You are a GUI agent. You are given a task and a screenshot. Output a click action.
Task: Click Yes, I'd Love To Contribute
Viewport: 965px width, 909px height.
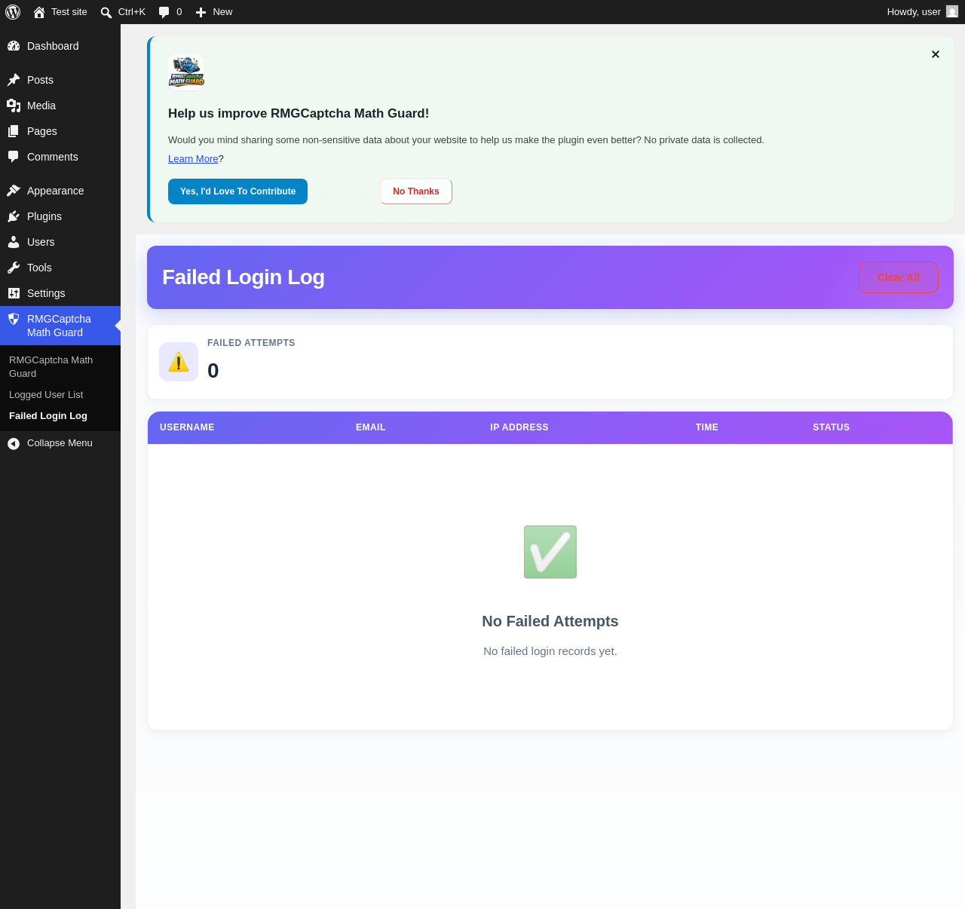(x=237, y=191)
